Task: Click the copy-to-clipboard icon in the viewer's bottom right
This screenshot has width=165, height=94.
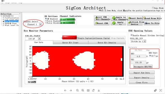Action: pyautogui.click(x=155, y=90)
